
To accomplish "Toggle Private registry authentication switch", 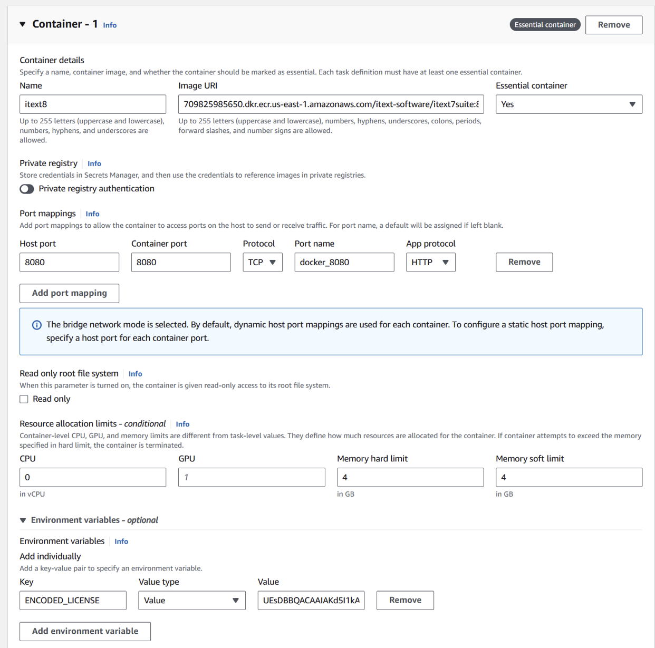I will [27, 189].
